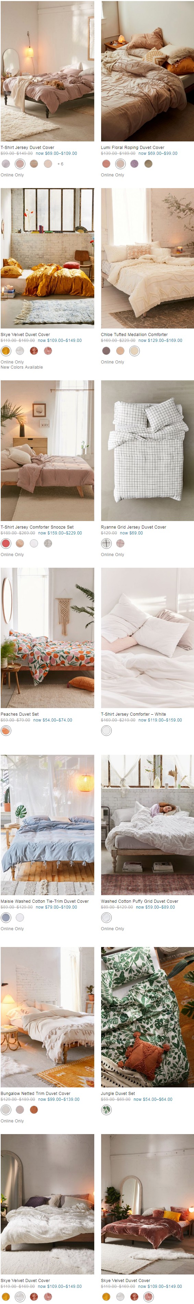Select red swatch for T-Shirt Jersey Comforter Snooze Set
The image size is (194, 1304).
click(x=6, y=543)
